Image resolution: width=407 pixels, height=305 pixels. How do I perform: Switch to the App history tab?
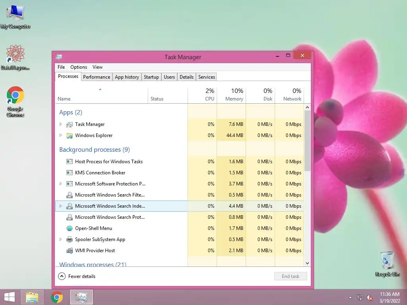(x=127, y=77)
